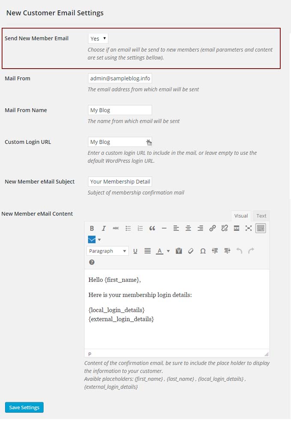Click autofill icon in Custom Login URL field
The image size is (291, 423).
149,142
